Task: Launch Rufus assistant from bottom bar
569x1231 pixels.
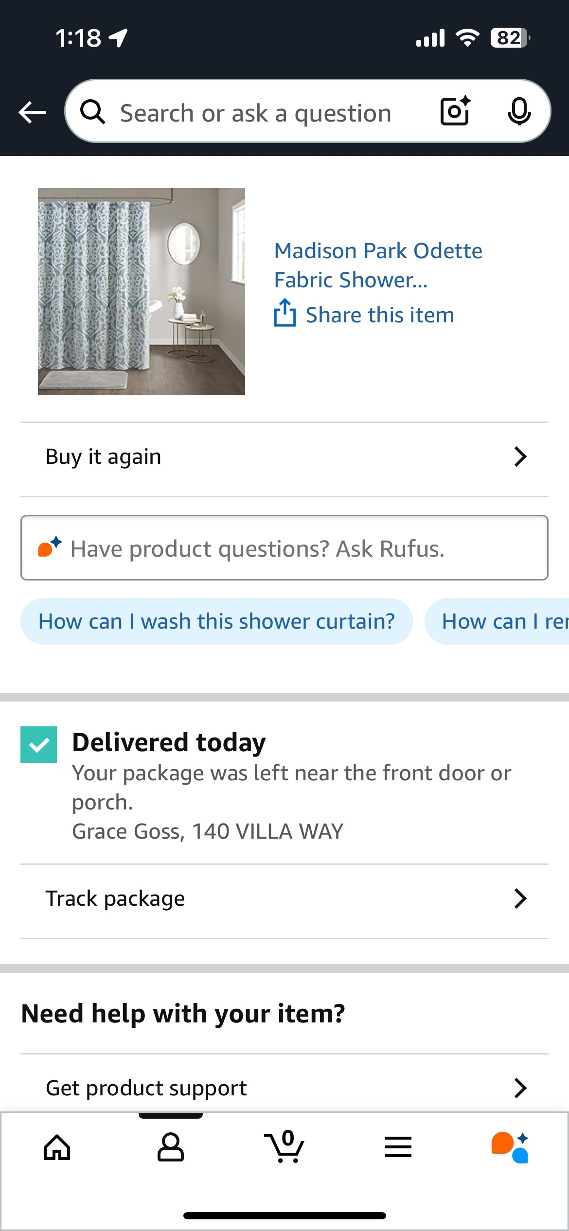Action: coord(510,1147)
